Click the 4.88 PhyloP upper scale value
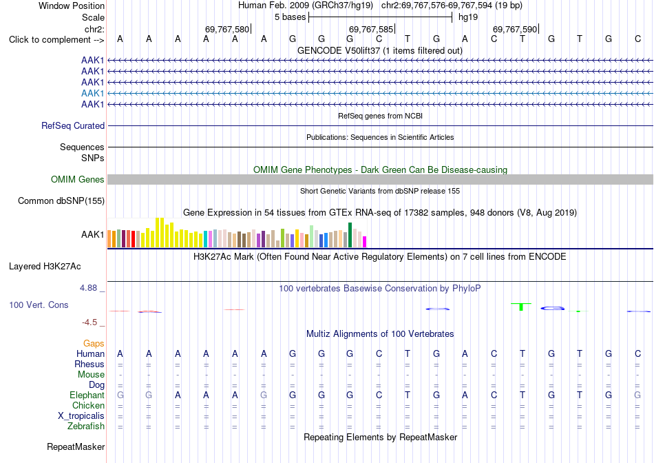The height and width of the screenshot is (463, 654). (88, 288)
